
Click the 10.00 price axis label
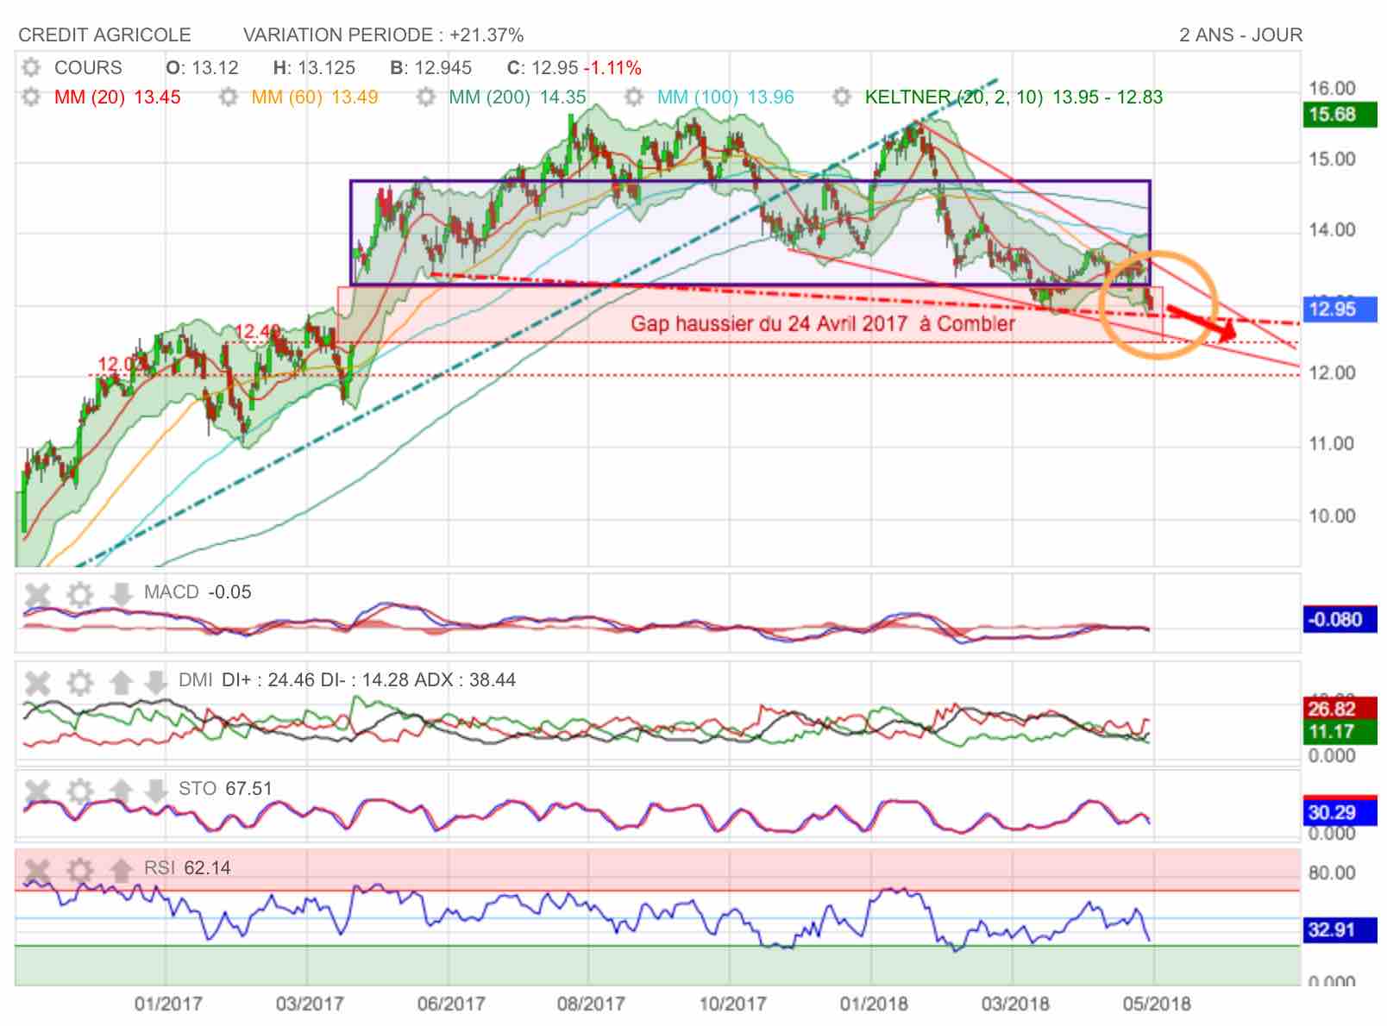click(1332, 516)
